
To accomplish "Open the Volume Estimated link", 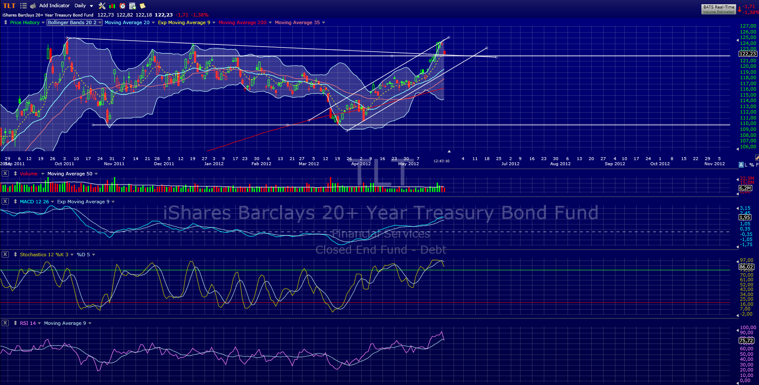I will 718,12.
